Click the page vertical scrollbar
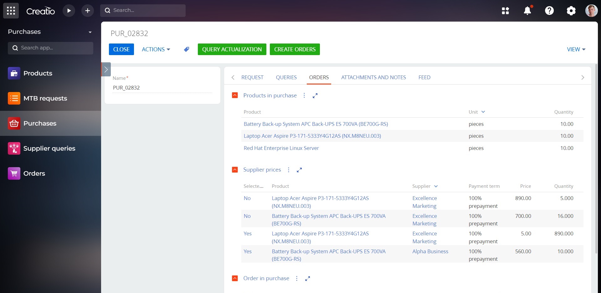 point(596,158)
